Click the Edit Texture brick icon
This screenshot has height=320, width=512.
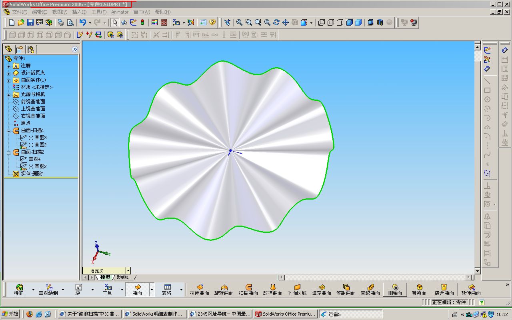164,23
